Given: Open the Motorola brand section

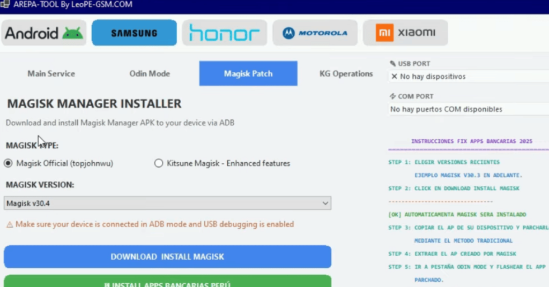Looking at the screenshot, I should pyautogui.click(x=315, y=33).
